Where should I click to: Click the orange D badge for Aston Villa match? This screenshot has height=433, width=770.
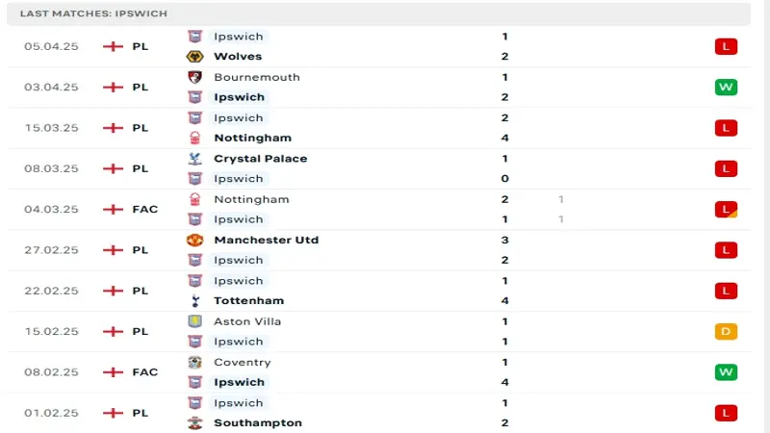click(726, 331)
